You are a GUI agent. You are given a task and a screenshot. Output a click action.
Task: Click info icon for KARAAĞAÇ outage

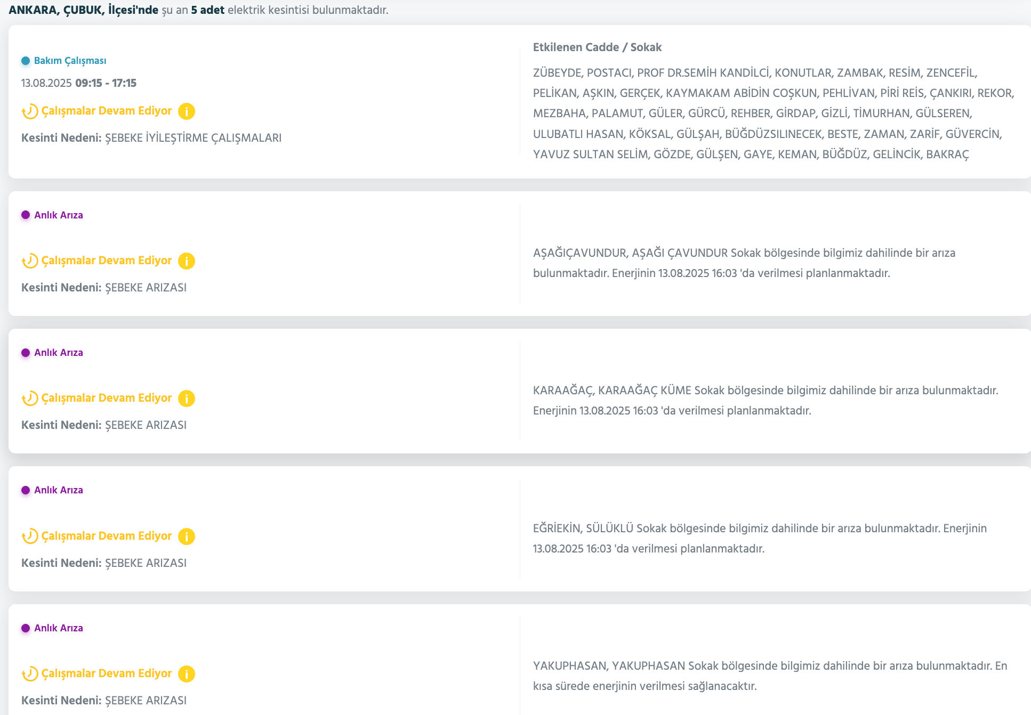click(186, 399)
